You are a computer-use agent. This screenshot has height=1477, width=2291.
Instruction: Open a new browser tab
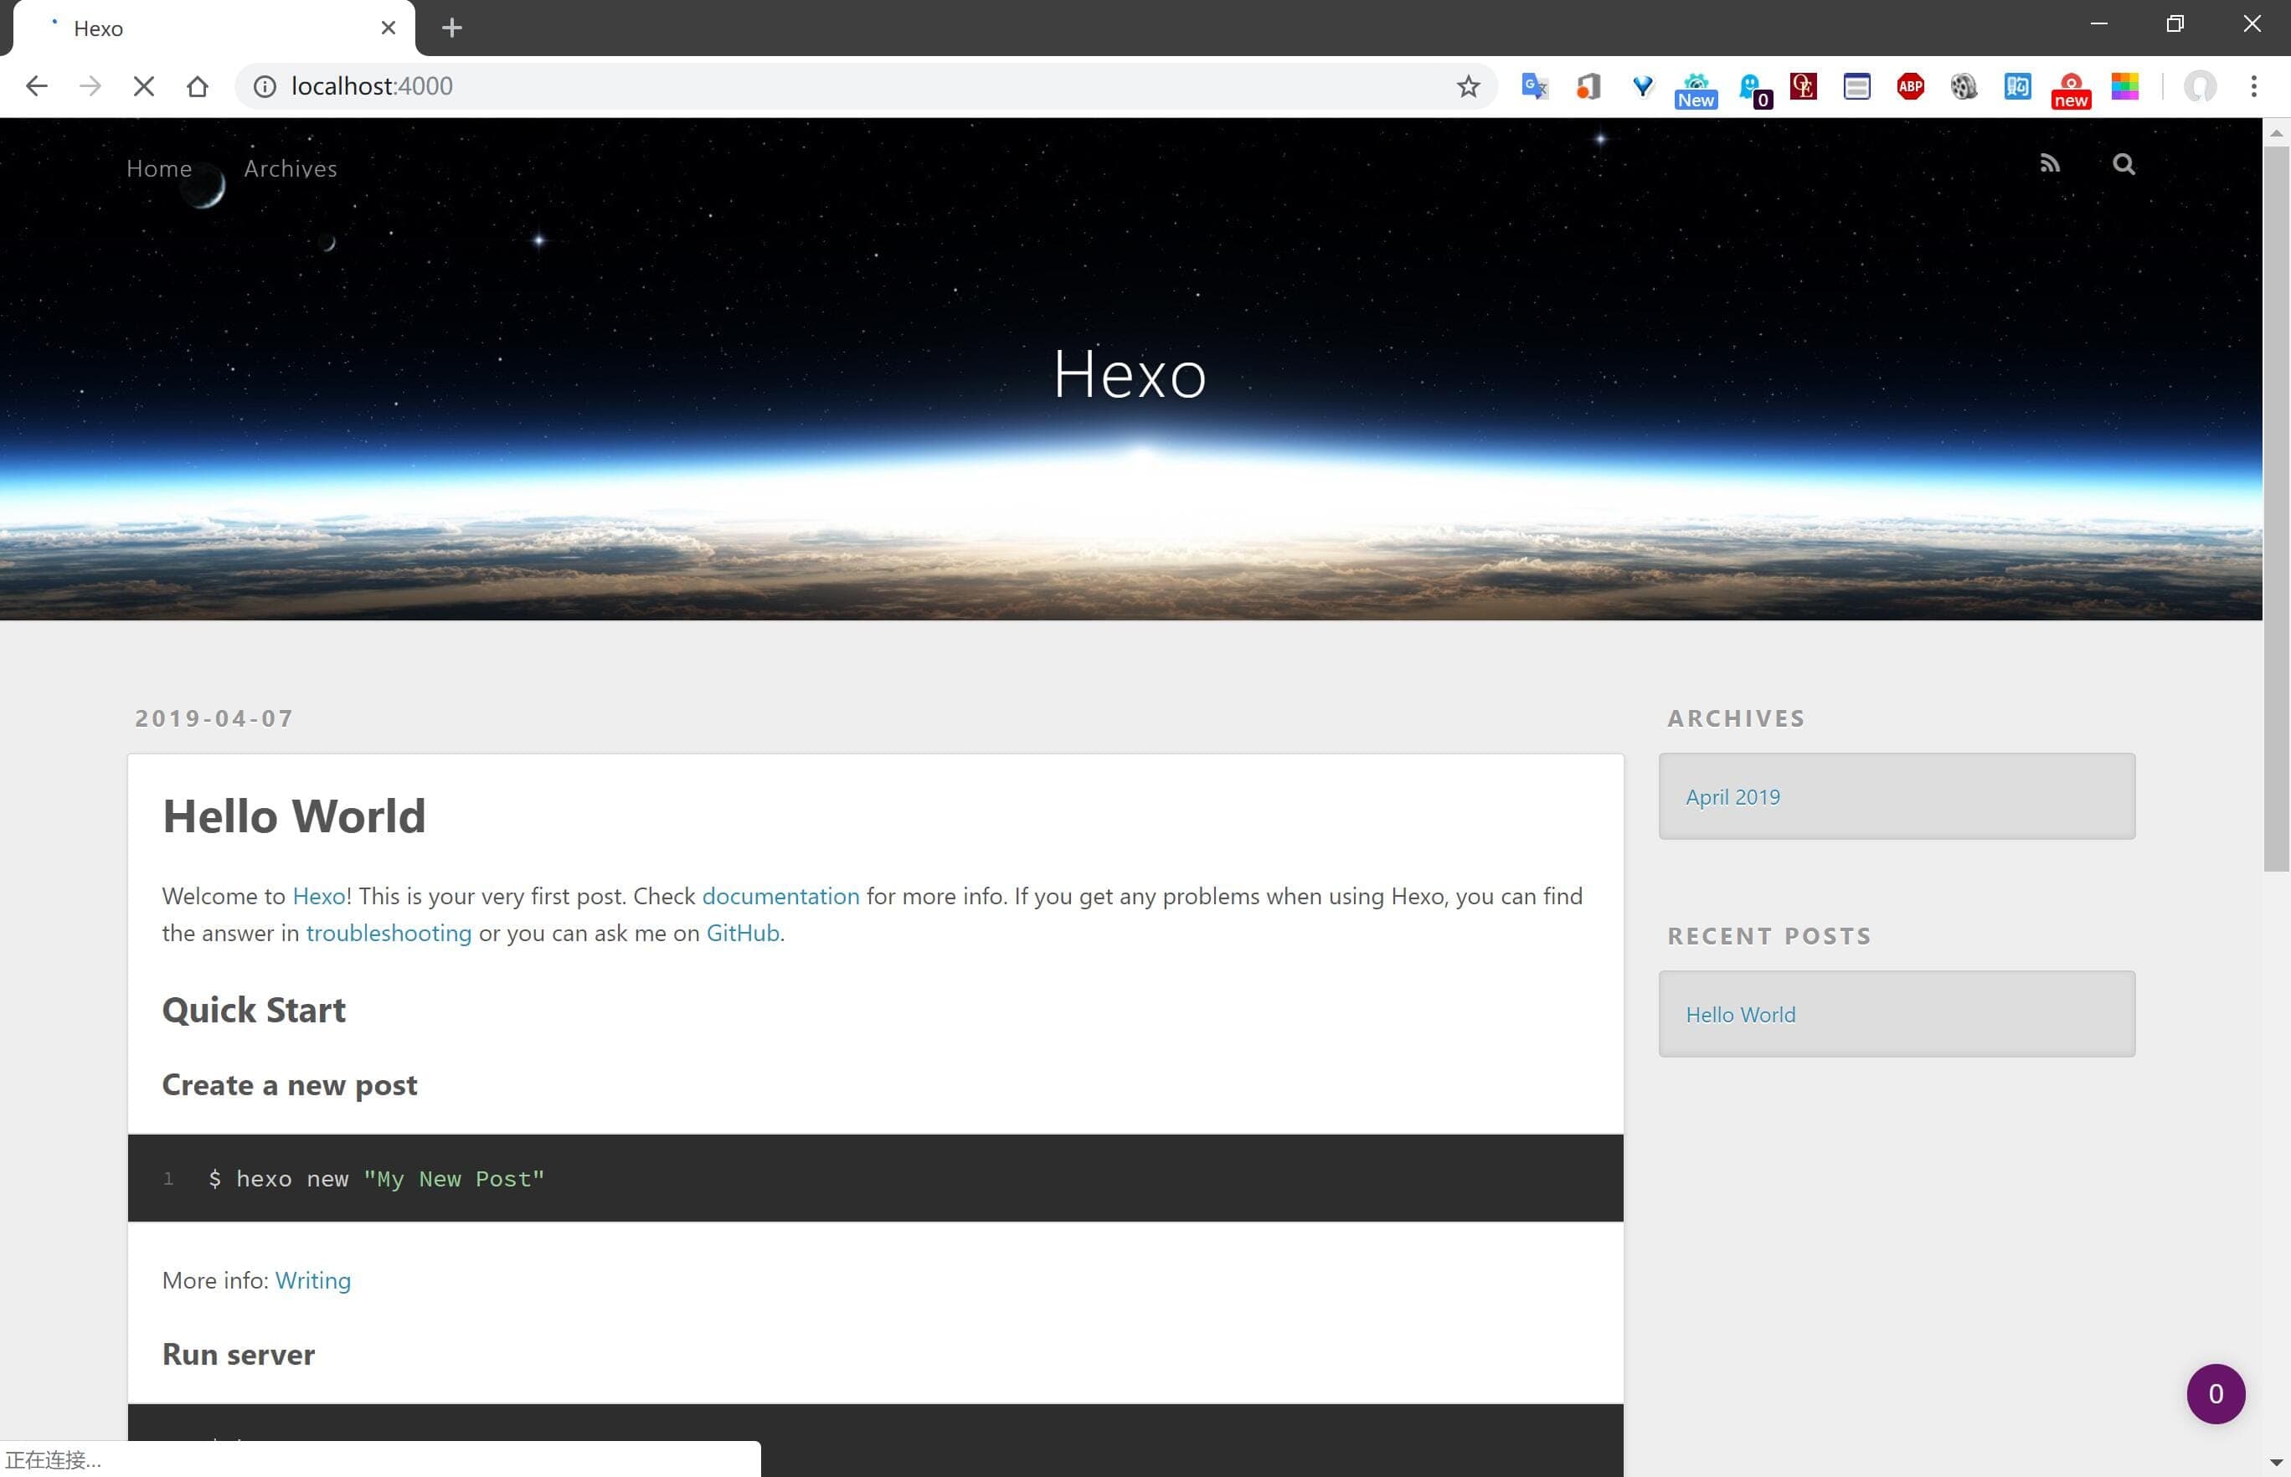coord(451,28)
